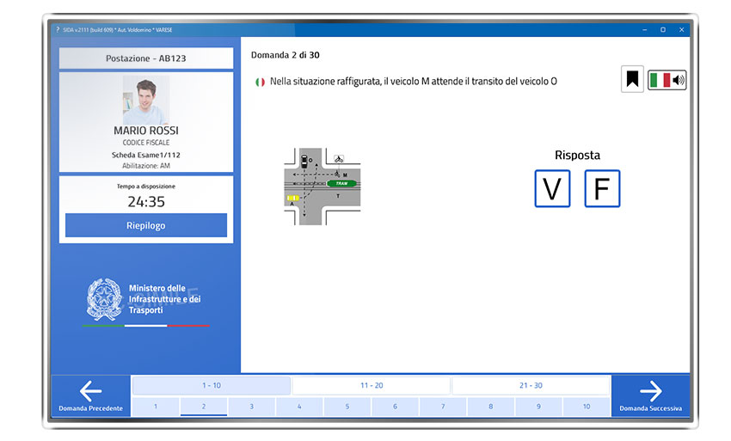Click Mario Rossi's candidate photo
731x441 pixels.
coord(146,99)
